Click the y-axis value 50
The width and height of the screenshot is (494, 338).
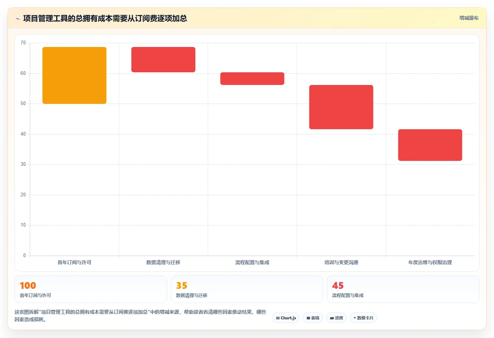point(23,104)
